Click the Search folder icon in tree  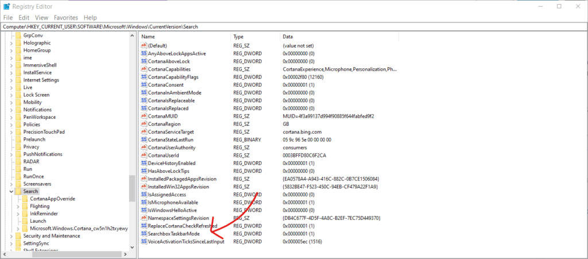tap(18, 191)
